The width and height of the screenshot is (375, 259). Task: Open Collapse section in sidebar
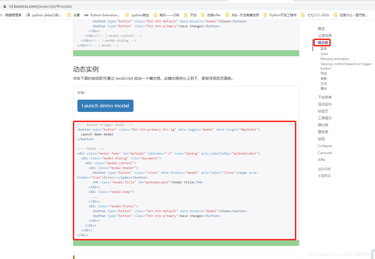(x=325, y=146)
